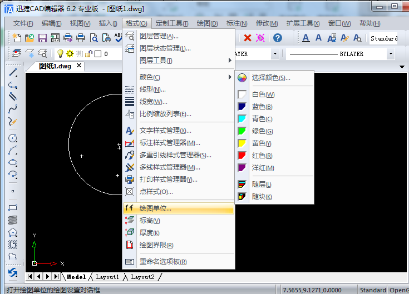The height and width of the screenshot is (294, 409).
Task: Expand the tab list arrow at right
Action: 402,67
